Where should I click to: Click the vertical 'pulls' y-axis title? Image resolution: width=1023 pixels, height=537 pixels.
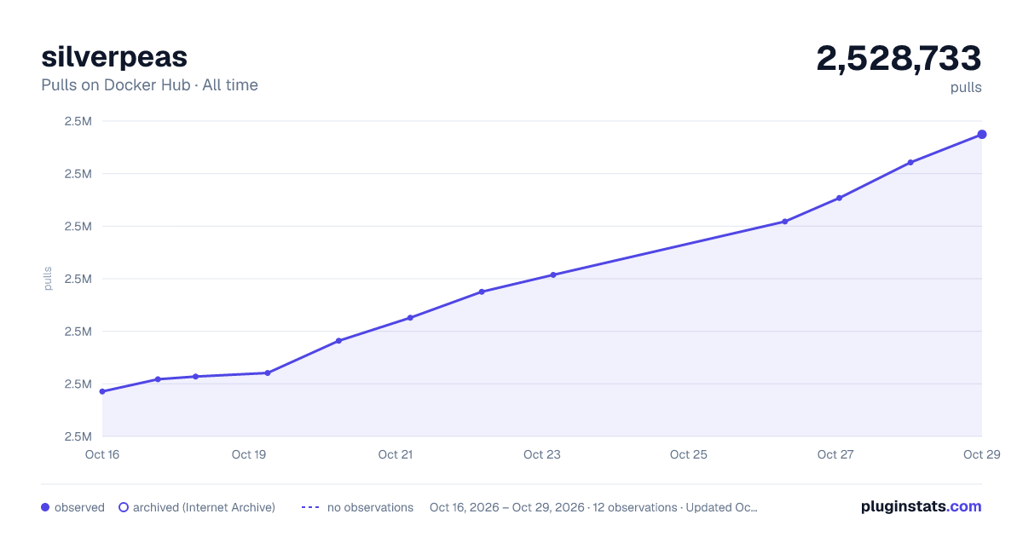click(48, 279)
